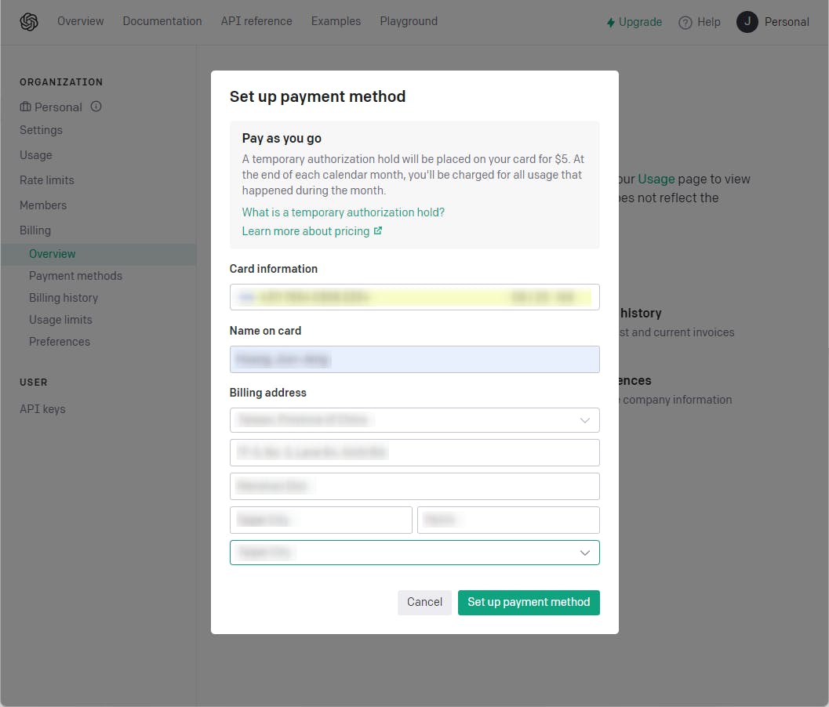The width and height of the screenshot is (829, 707).
Task: Open Usage limits in sidebar
Action: pos(60,320)
